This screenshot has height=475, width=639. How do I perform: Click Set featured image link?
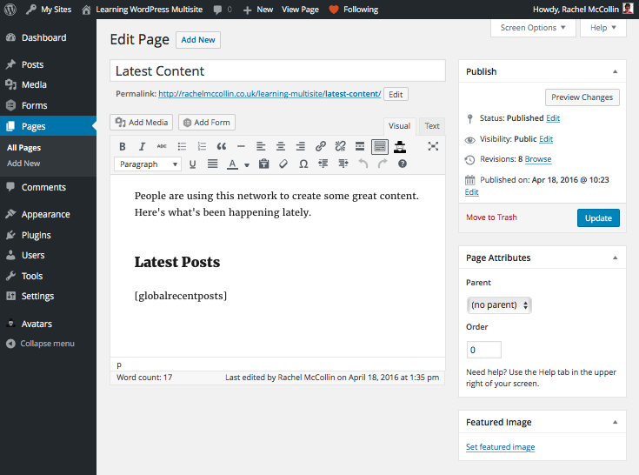[x=501, y=447]
